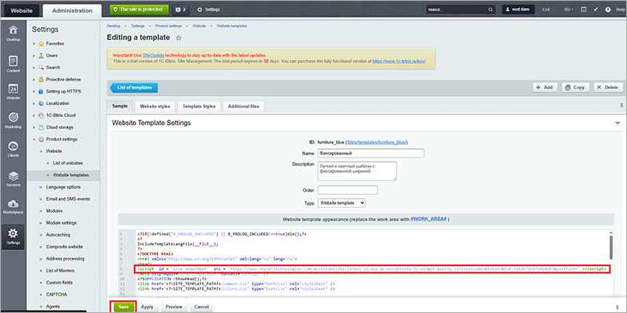The height and width of the screenshot is (313, 627).
Task: Click the 1C-Bitrix Cloud icon
Action: 41,115
